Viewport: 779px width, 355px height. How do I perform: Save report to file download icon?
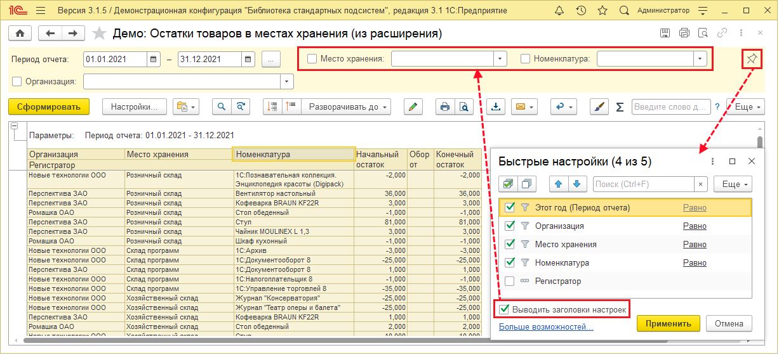[x=496, y=106]
